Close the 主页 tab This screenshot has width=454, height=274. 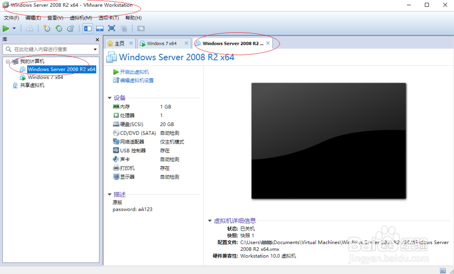(131, 43)
